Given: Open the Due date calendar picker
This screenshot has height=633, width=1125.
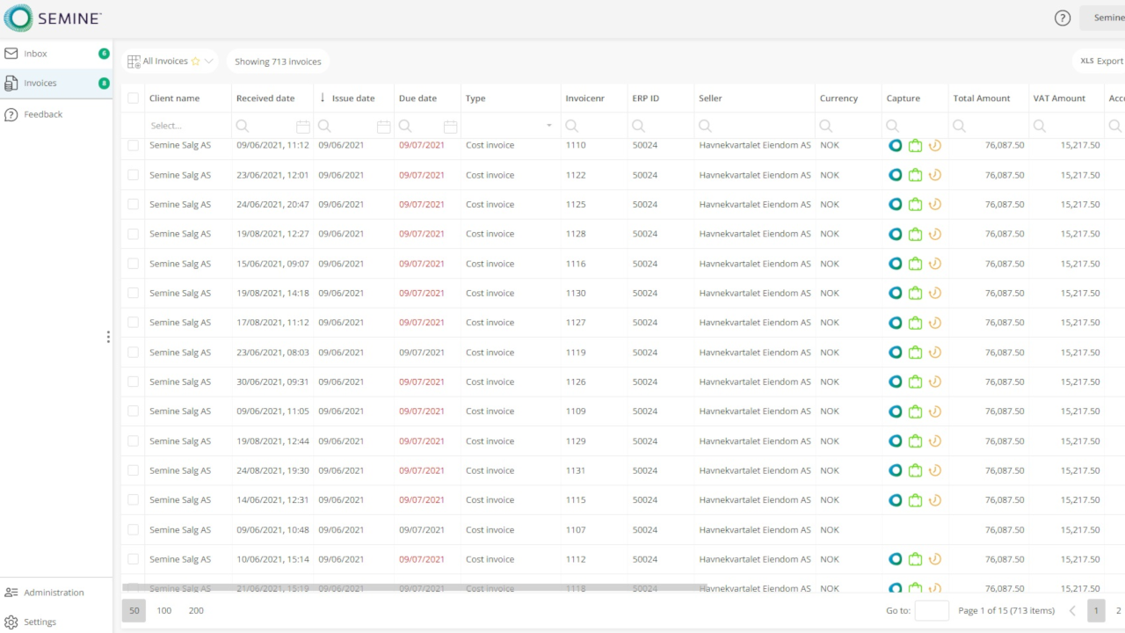Looking at the screenshot, I should click(x=450, y=127).
